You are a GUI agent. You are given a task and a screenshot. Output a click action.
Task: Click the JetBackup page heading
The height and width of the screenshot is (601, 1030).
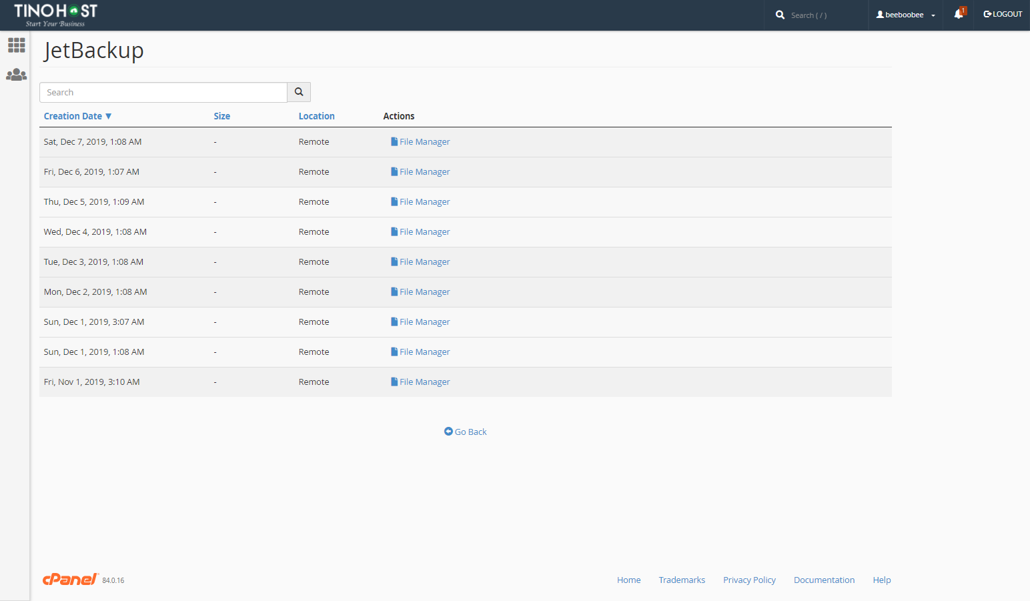[x=93, y=51]
